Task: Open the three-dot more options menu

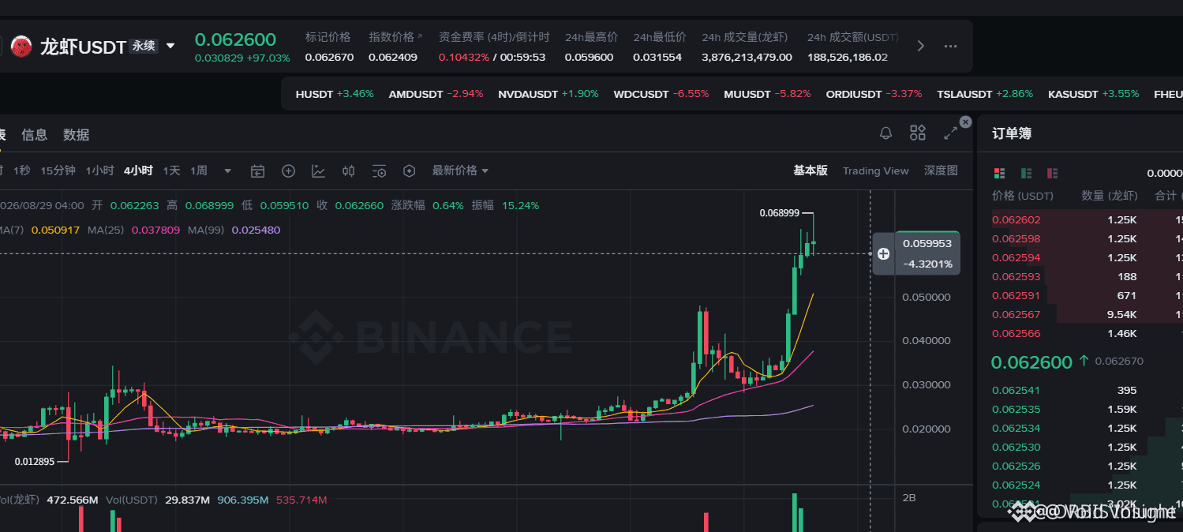Action: click(950, 46)
